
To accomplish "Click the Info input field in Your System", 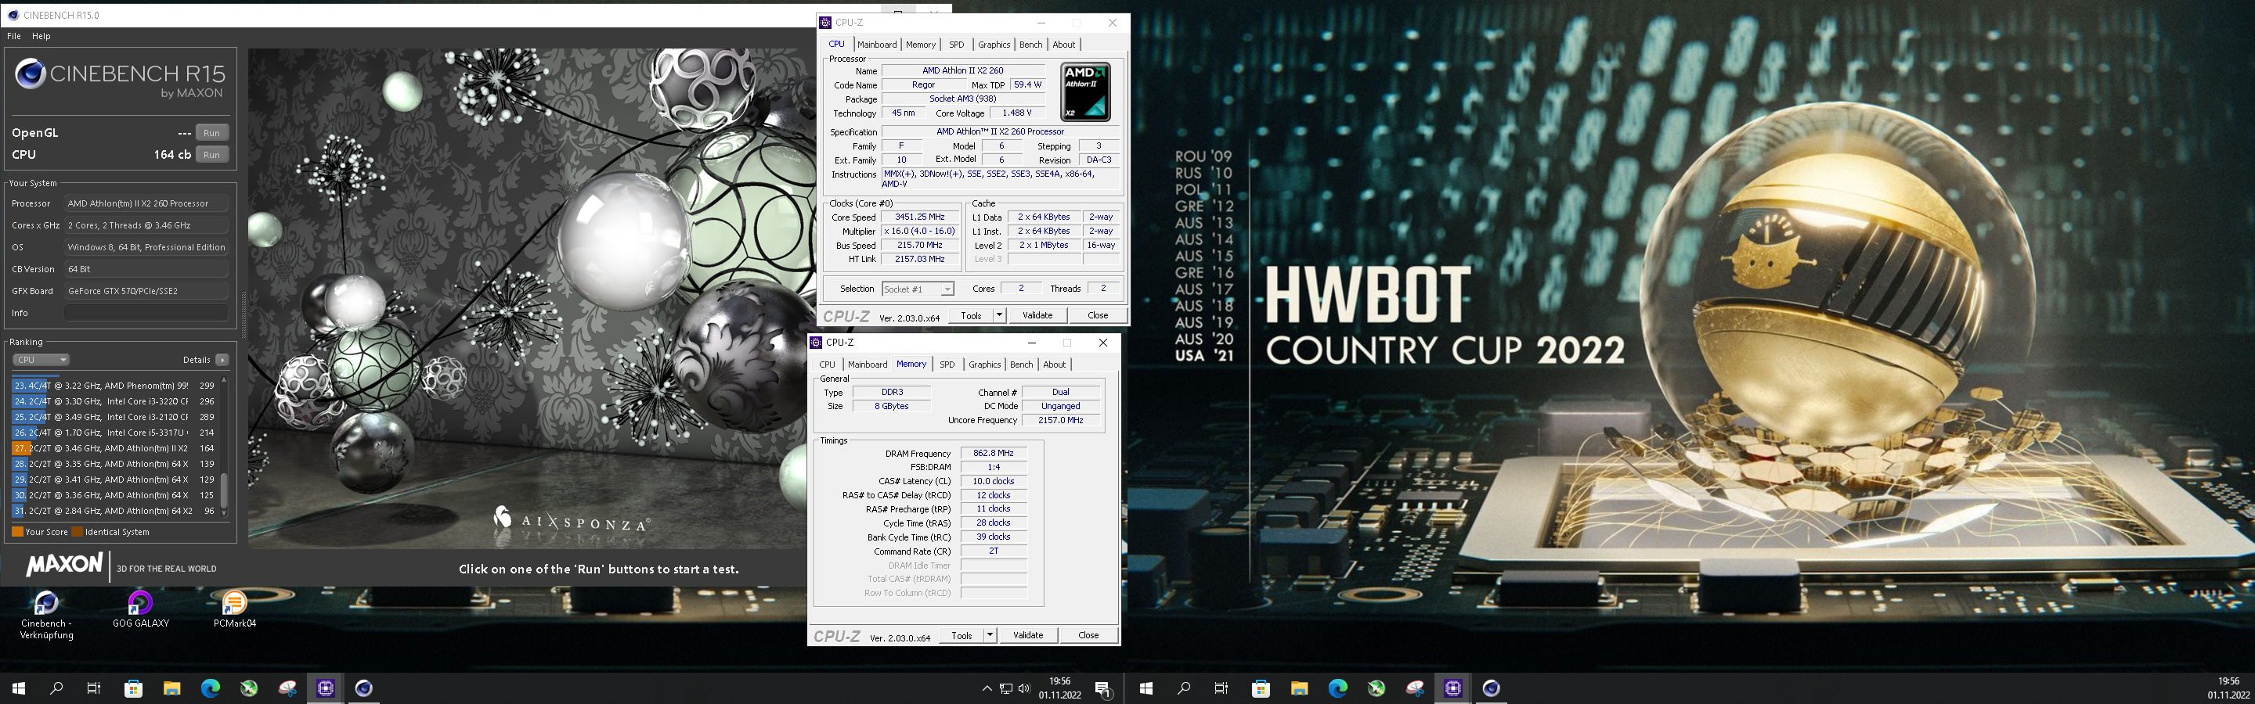I will pos(146,313).
